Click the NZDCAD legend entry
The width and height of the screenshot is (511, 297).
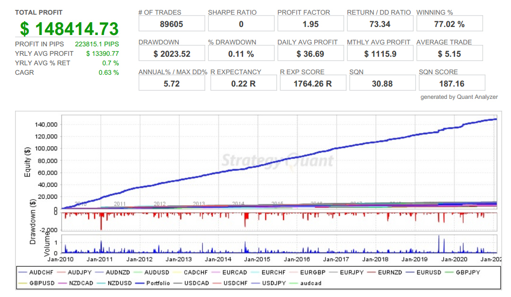pos(76,283)
